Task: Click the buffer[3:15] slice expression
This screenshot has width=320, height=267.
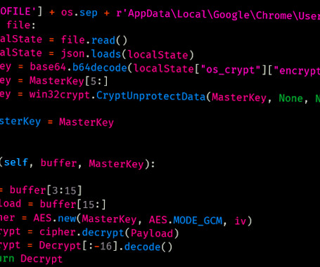Action: 46,190
